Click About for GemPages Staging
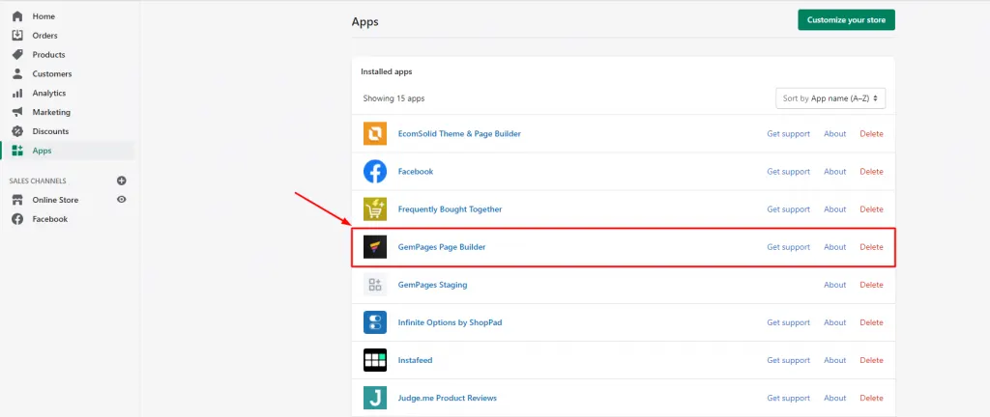Screen dimensions: 990x417 click(834, 285)
